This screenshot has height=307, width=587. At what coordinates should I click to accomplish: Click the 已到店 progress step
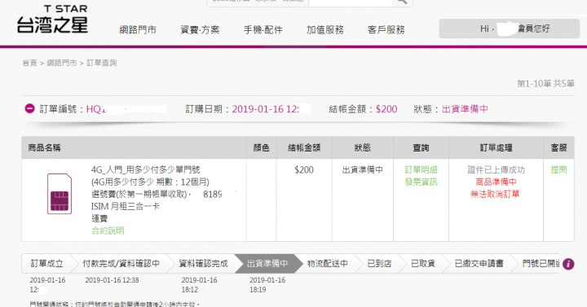click(379, 264)
